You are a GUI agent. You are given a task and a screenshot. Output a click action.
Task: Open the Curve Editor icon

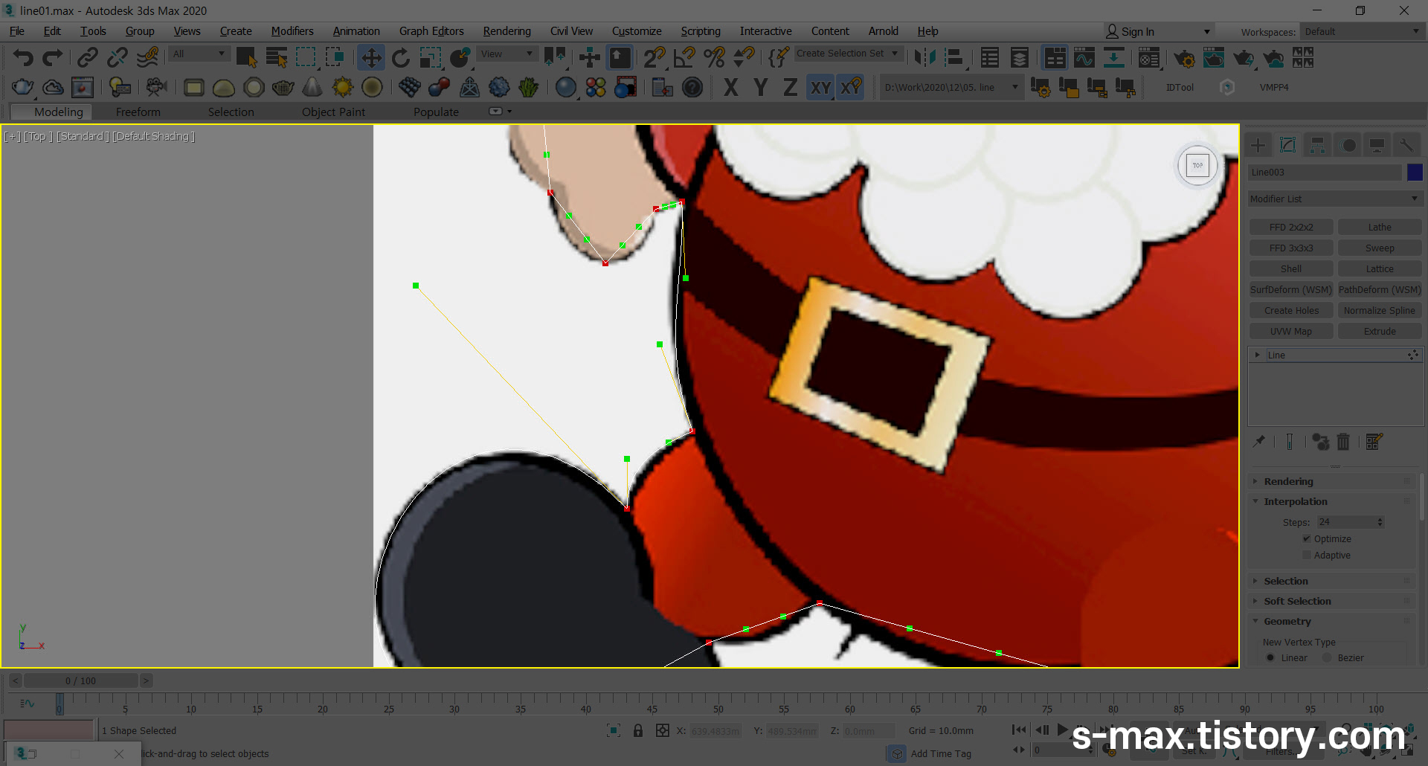(x=1084, y=58)
